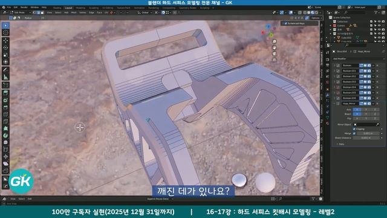The height and width of the screenshot is (218, 387).
Task: Toggle mirror Axis X button
Action: pyautogui.click(x=357, y=110)
